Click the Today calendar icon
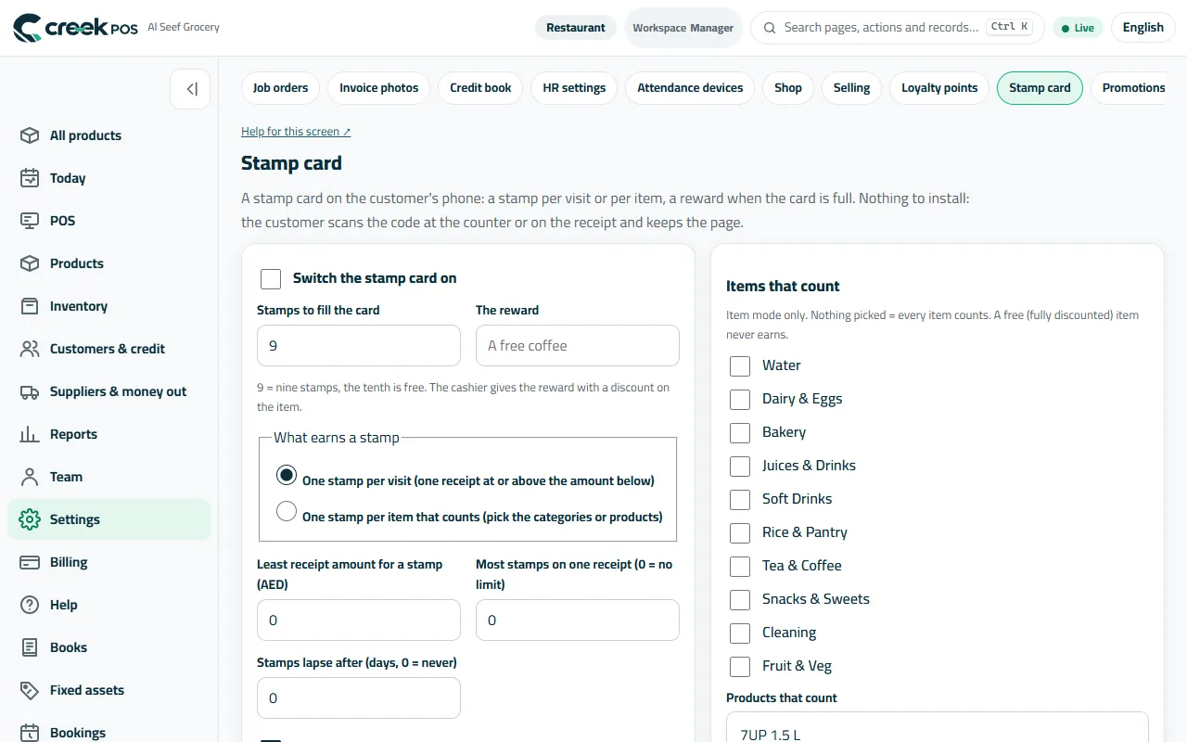The image size is (1187, 742). click(x=30, y=178)
